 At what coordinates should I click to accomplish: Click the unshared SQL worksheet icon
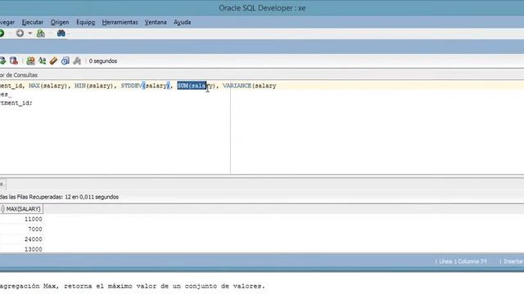pyautogui.click(x=30, y=60)
